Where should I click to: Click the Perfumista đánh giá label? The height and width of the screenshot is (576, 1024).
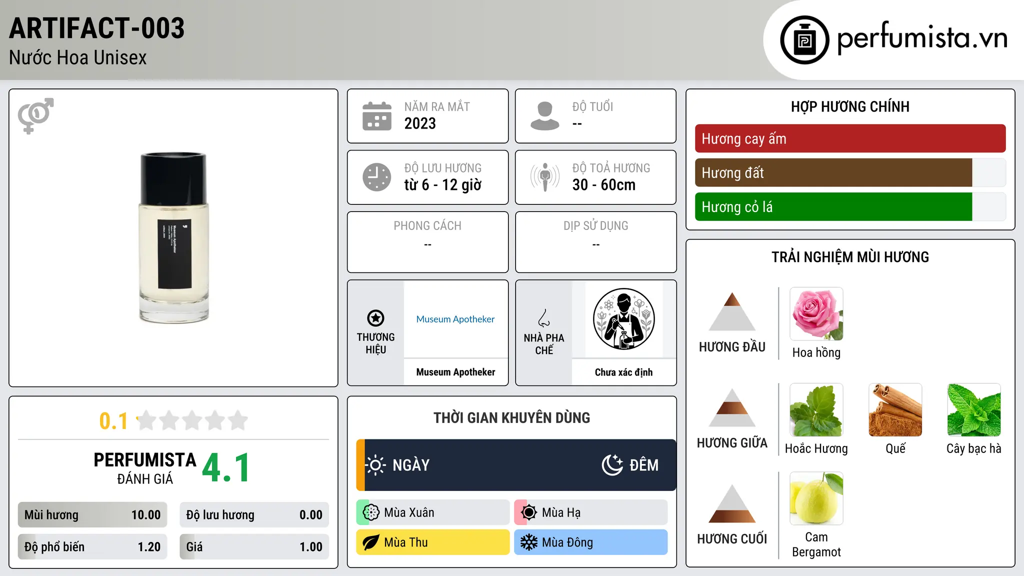point(145,468)
